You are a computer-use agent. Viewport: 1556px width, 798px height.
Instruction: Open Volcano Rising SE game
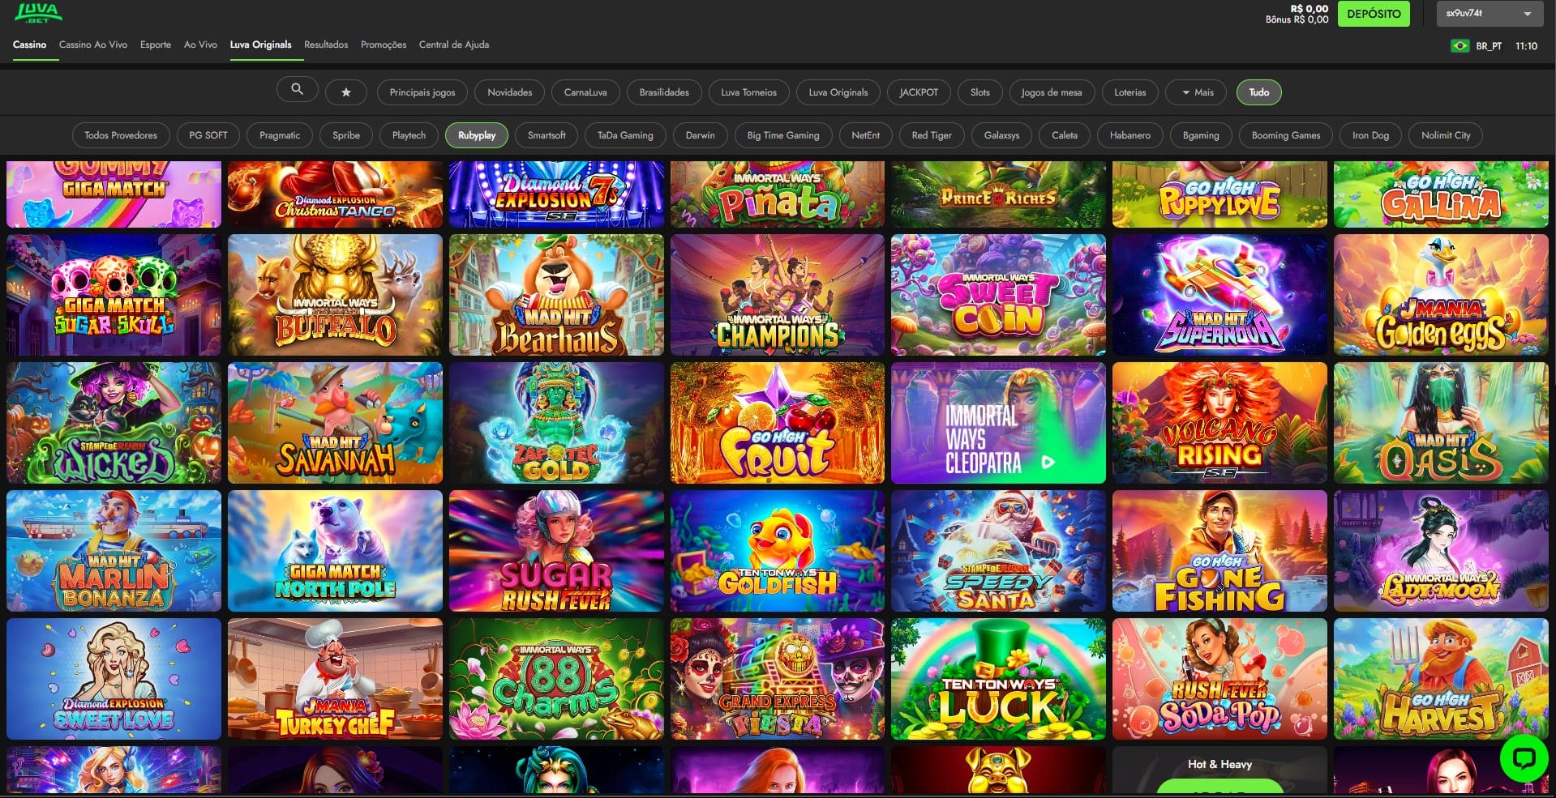[1220, 423]
